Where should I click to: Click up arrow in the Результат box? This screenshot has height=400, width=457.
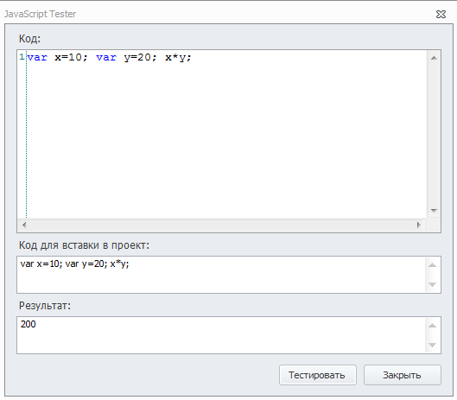click(x=432, y=326)
